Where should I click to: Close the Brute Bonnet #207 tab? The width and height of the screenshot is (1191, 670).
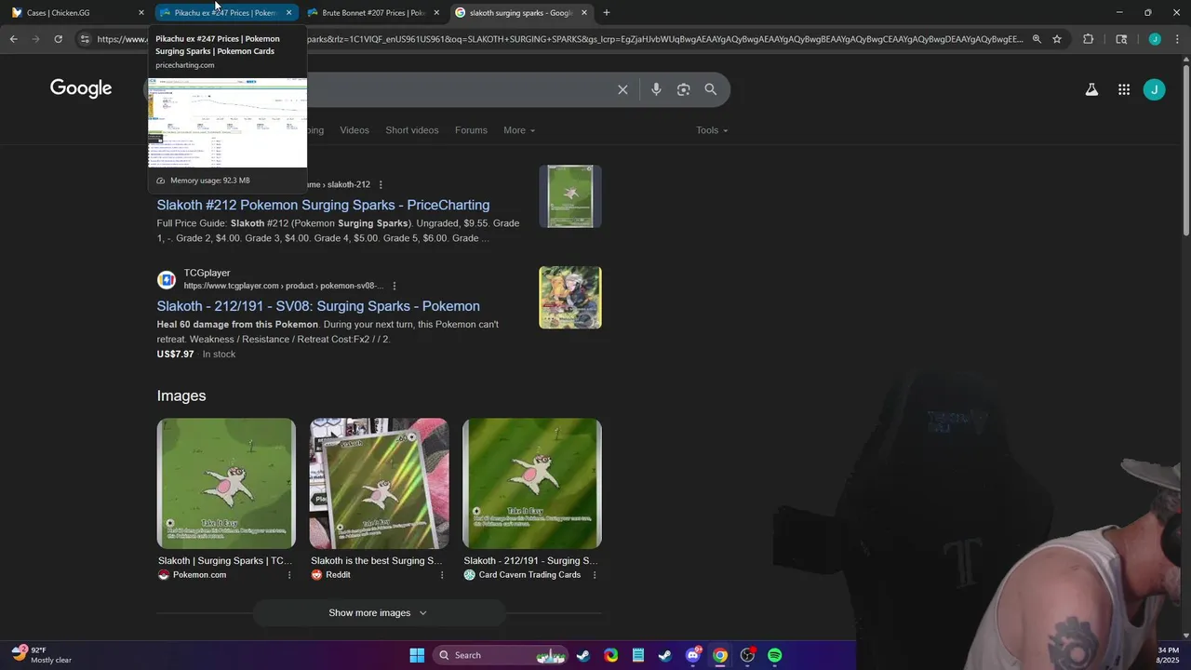pos(436,12)
